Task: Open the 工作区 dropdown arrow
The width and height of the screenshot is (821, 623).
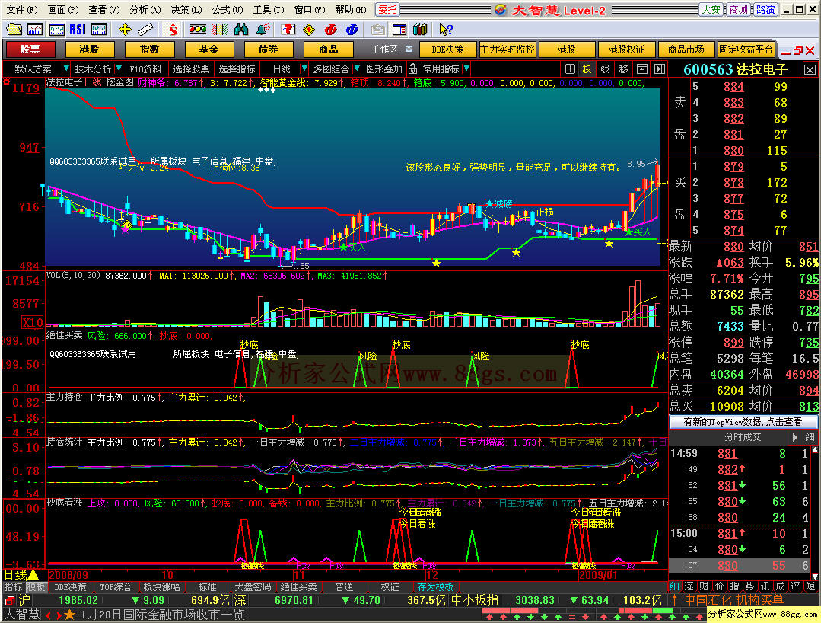Action: pos(409,50)
